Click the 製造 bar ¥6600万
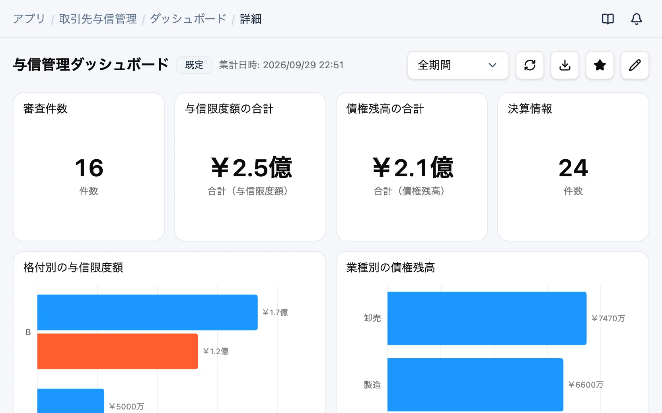This screenshot has height=413, width=662. tap(475, 384)
